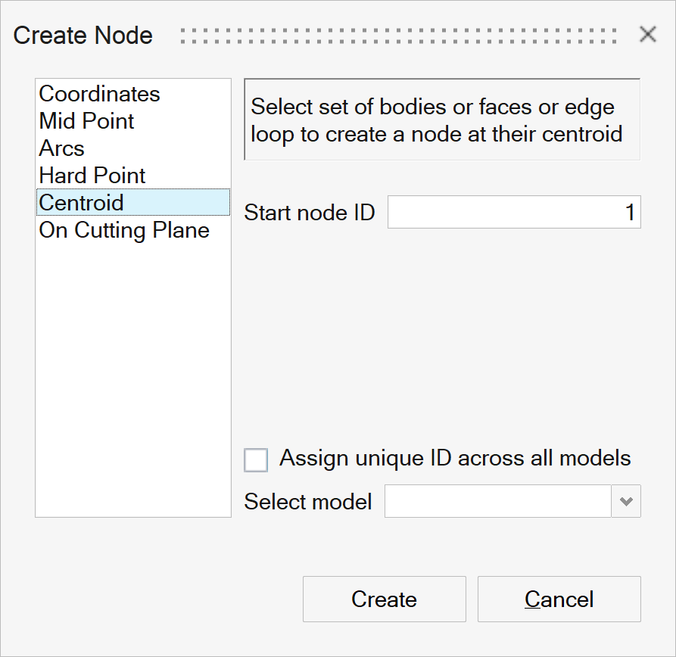The width and height of the screenshot is (676, 657).
Task: Click the highlighted Centroid entry
Action: (x=81, y=203)
